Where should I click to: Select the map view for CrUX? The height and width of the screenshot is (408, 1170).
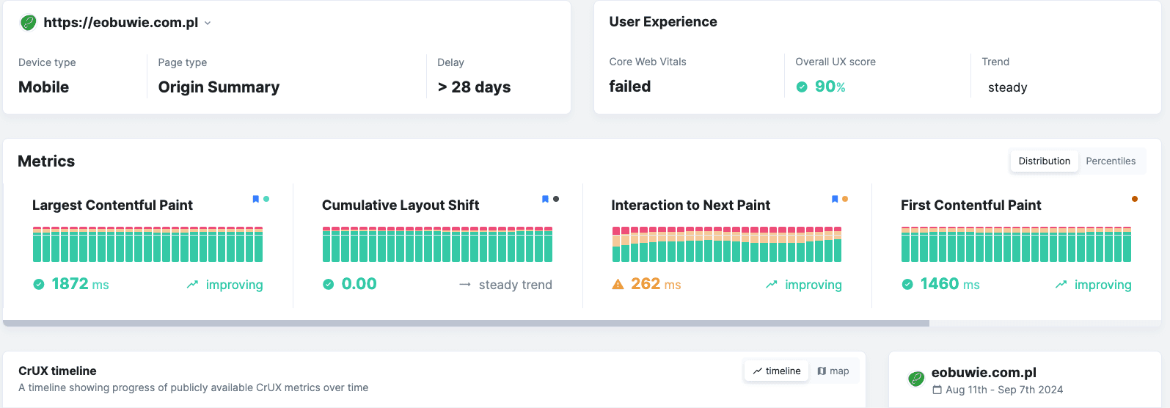[x=833, y=371]
